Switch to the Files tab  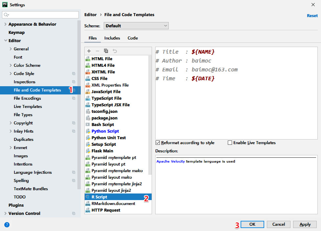(93, 38)
